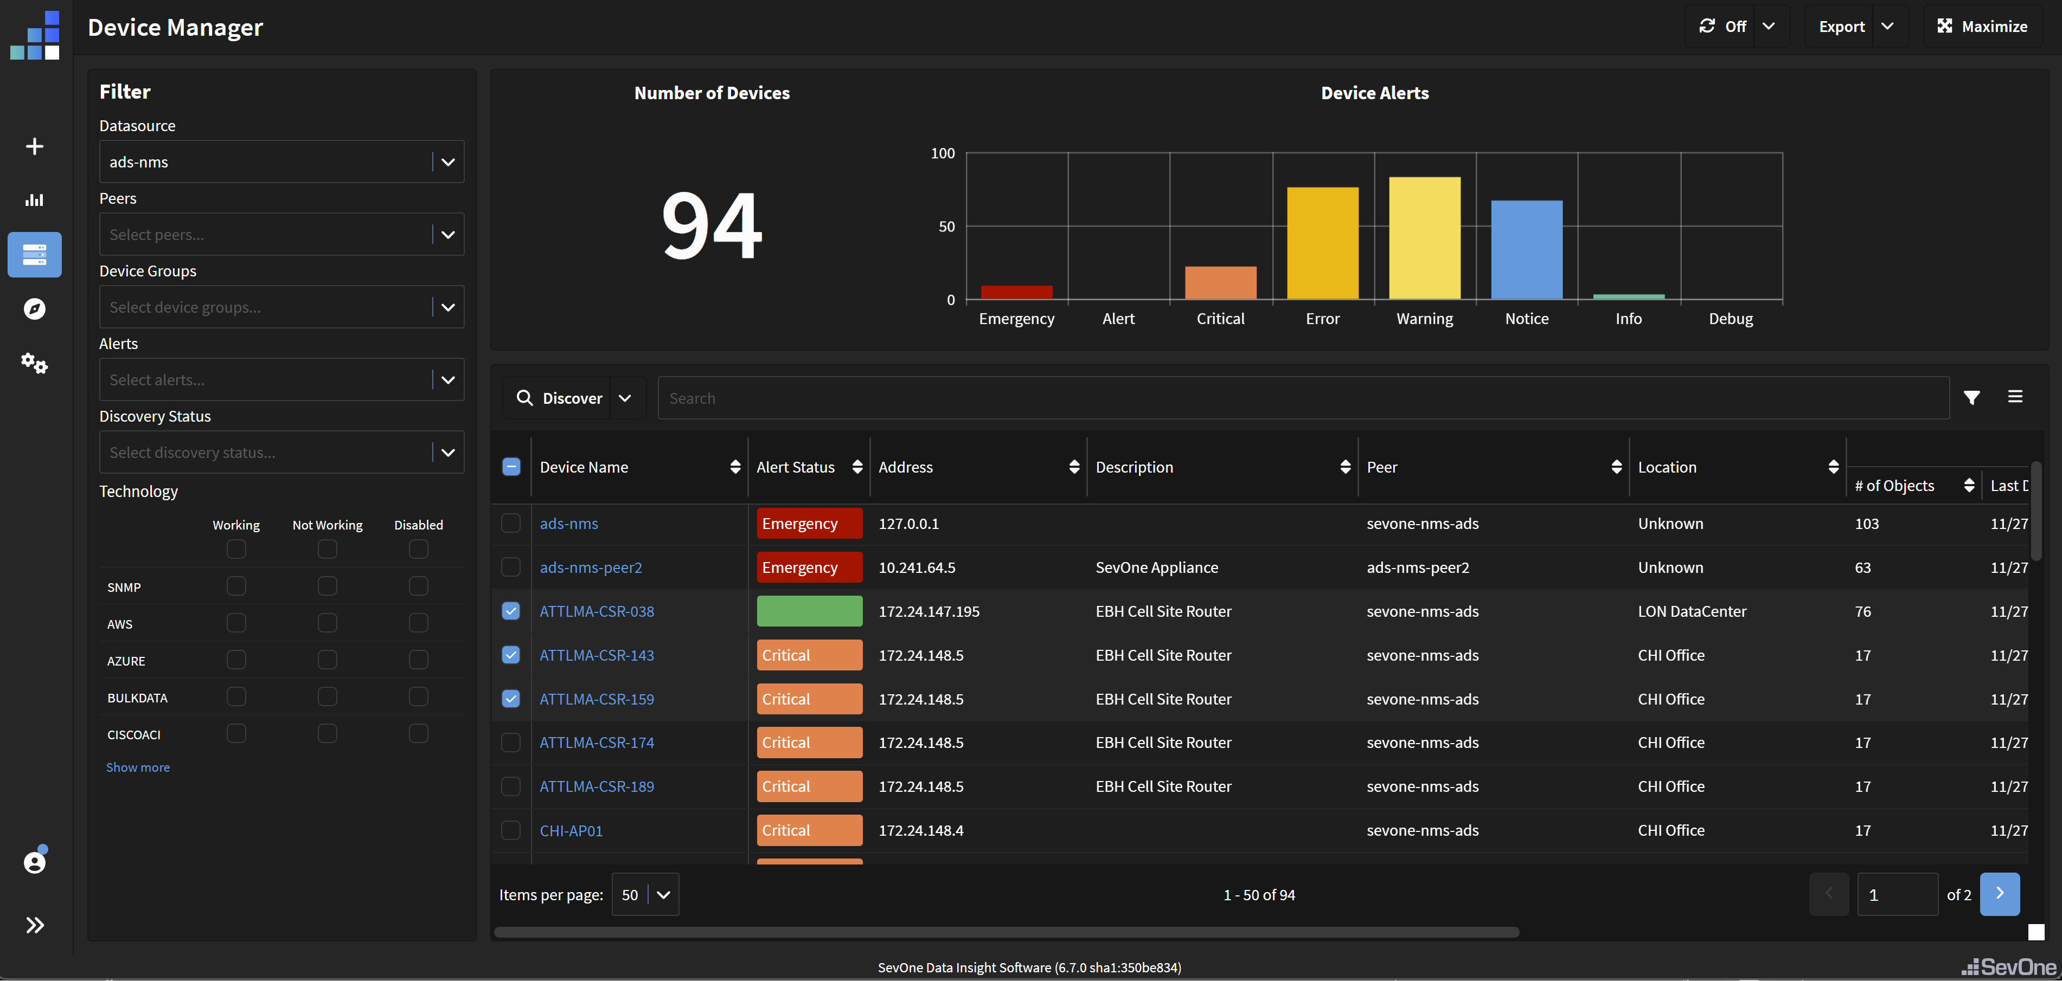
Task: Enable AZURE Disabled checkbox
Action: tap(419, 660)
